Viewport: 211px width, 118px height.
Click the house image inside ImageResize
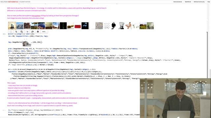tap(27, 43)
